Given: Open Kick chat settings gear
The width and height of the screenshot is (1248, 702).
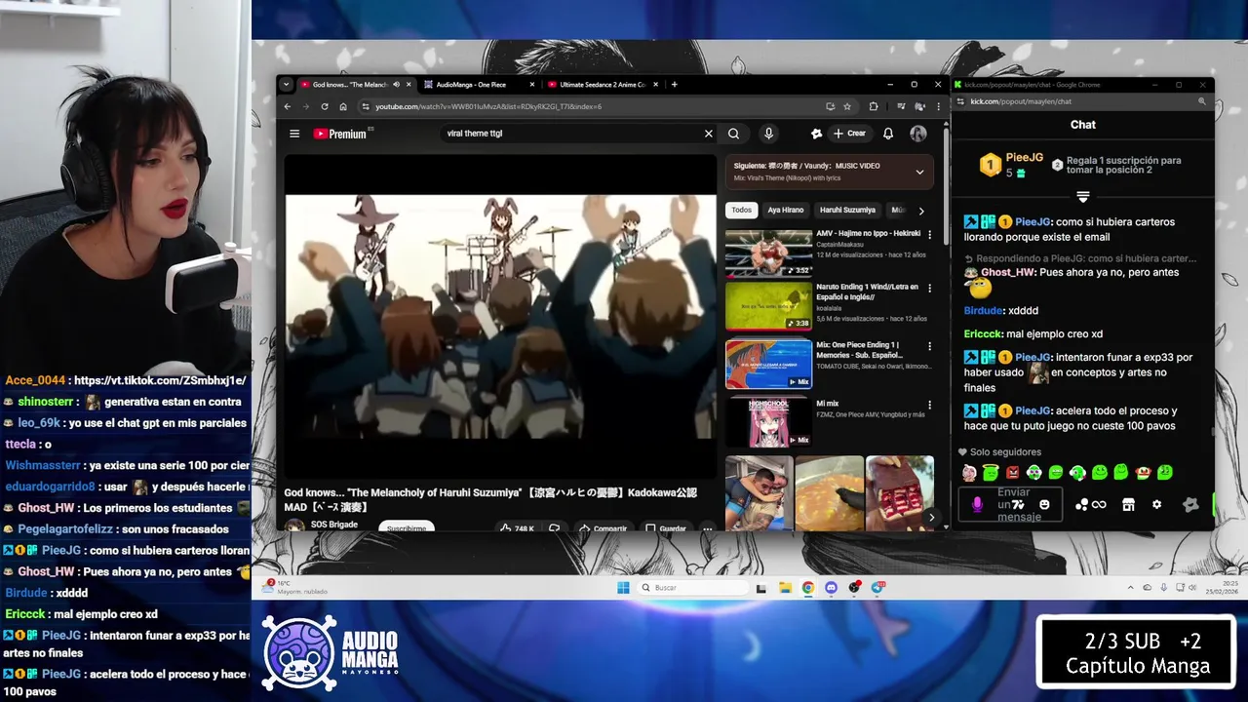Looking at the screenshot, I should coord(1156,505).
